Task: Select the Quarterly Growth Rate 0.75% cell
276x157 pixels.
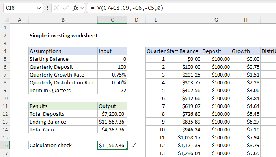Action: tap(112, 75)
